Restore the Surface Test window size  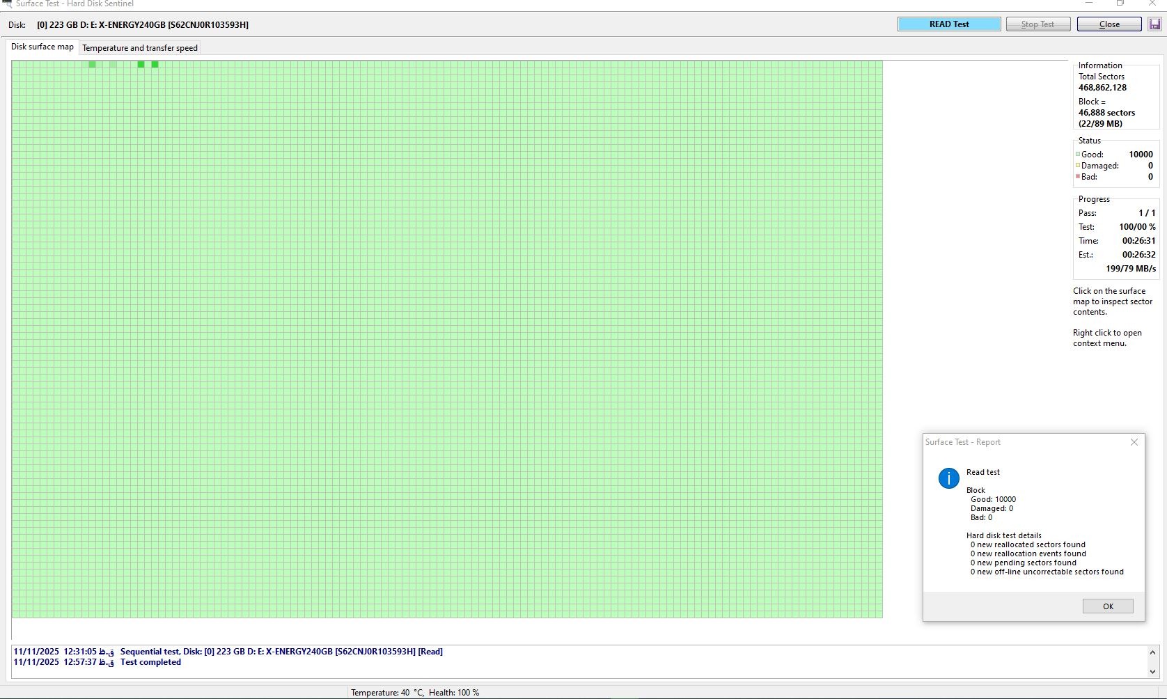1120,3
